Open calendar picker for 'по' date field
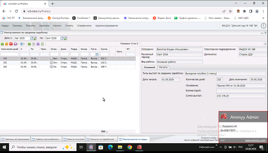The image size is (268, 153). click(62, 38)
